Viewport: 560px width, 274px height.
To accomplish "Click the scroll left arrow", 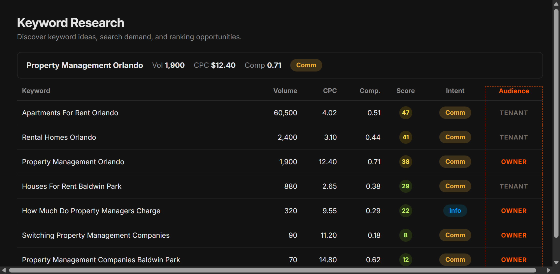I will pyautogui.click(x=4, y=270).
